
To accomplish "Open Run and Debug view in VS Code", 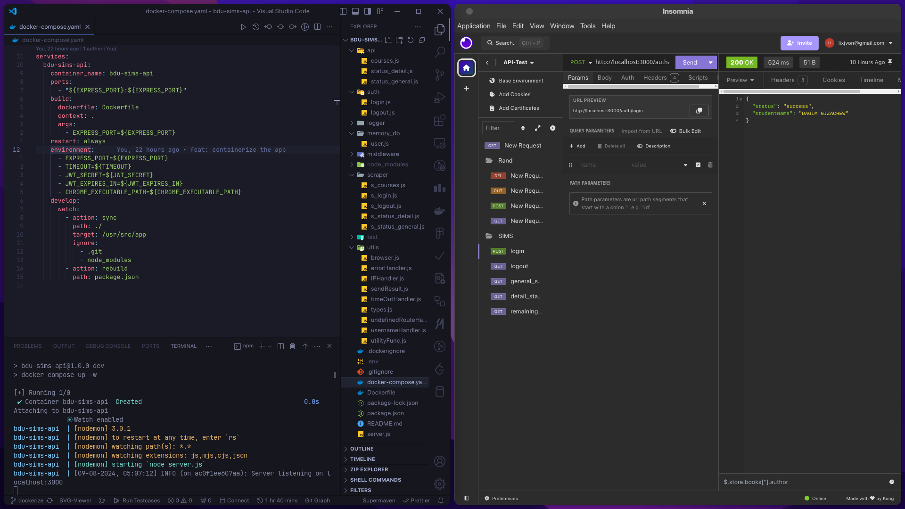I will click(x=439, y=98).
